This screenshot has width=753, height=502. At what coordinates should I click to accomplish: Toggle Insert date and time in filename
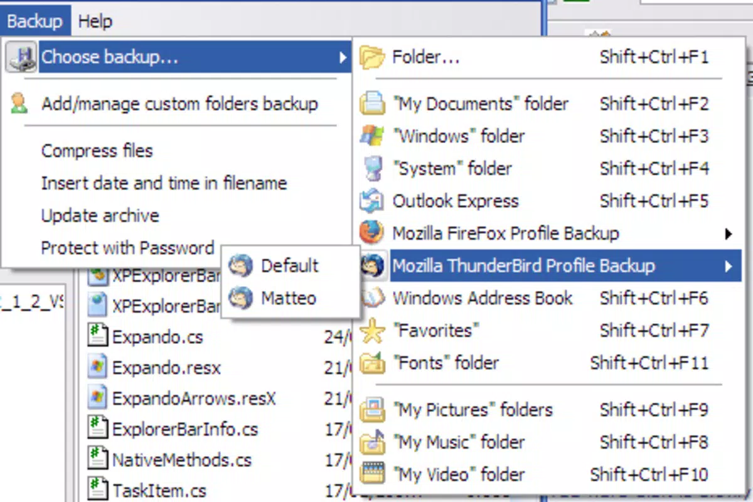click(x=164, y=183)
